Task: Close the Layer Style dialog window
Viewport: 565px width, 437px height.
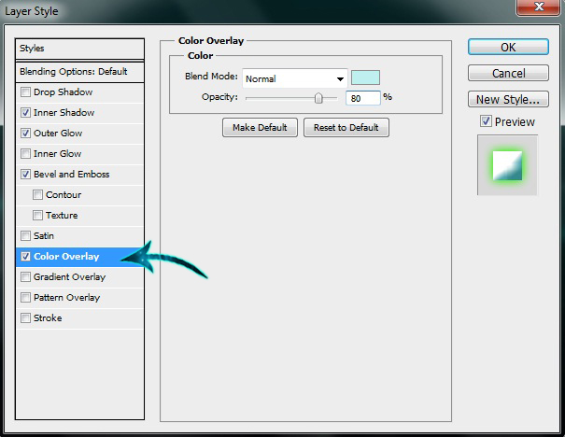Action: point(544,9)
